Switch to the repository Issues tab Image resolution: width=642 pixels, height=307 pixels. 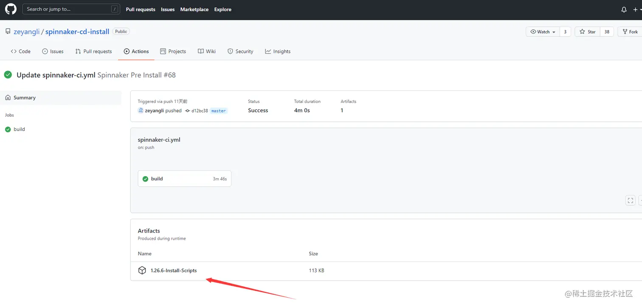click(x=53, y=51)
